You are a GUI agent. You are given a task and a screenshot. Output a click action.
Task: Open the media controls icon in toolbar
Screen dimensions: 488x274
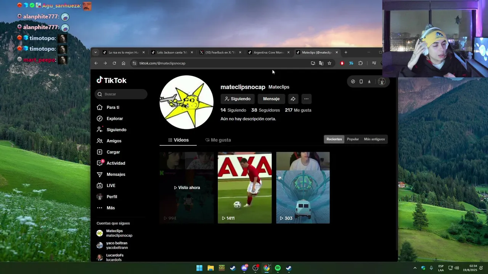374,63
